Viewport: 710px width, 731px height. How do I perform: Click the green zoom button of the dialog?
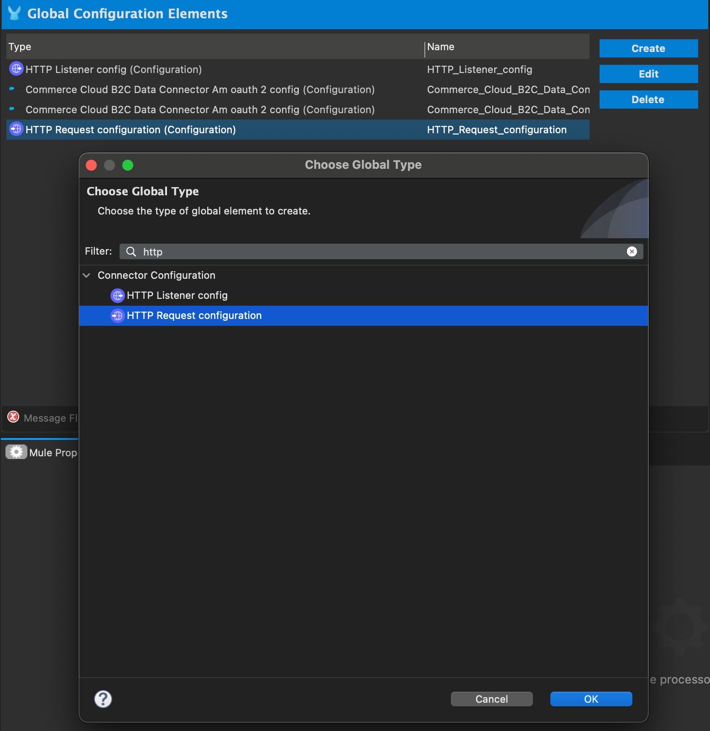[x=128, y=165]
